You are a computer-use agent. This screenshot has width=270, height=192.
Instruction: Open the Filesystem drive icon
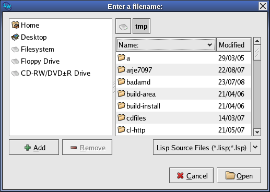(15, 49)
